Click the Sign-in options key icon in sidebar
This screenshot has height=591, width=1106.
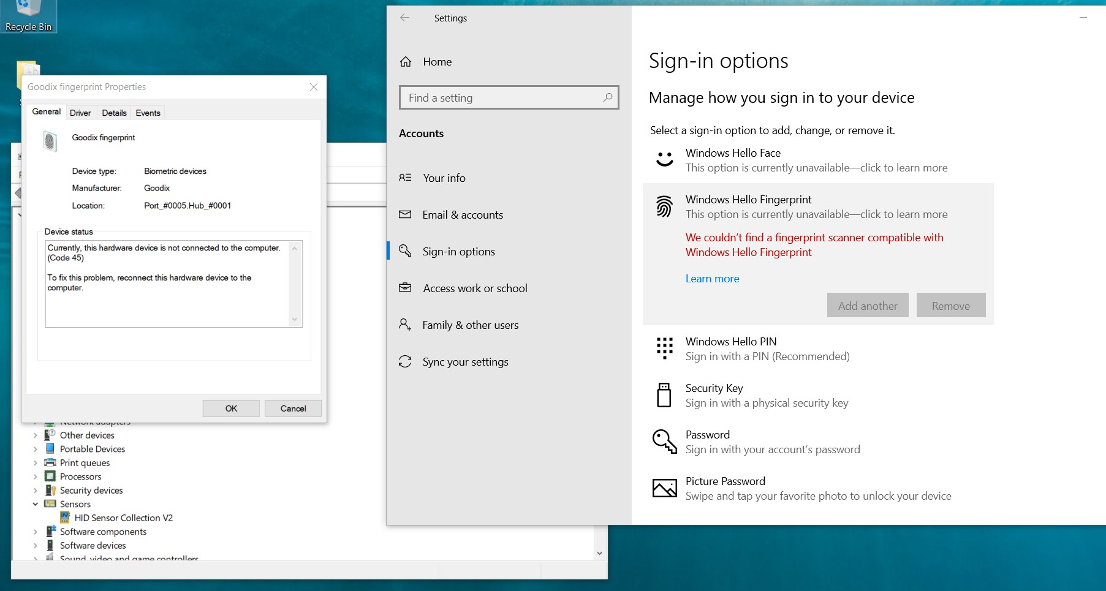coord(405,251)
